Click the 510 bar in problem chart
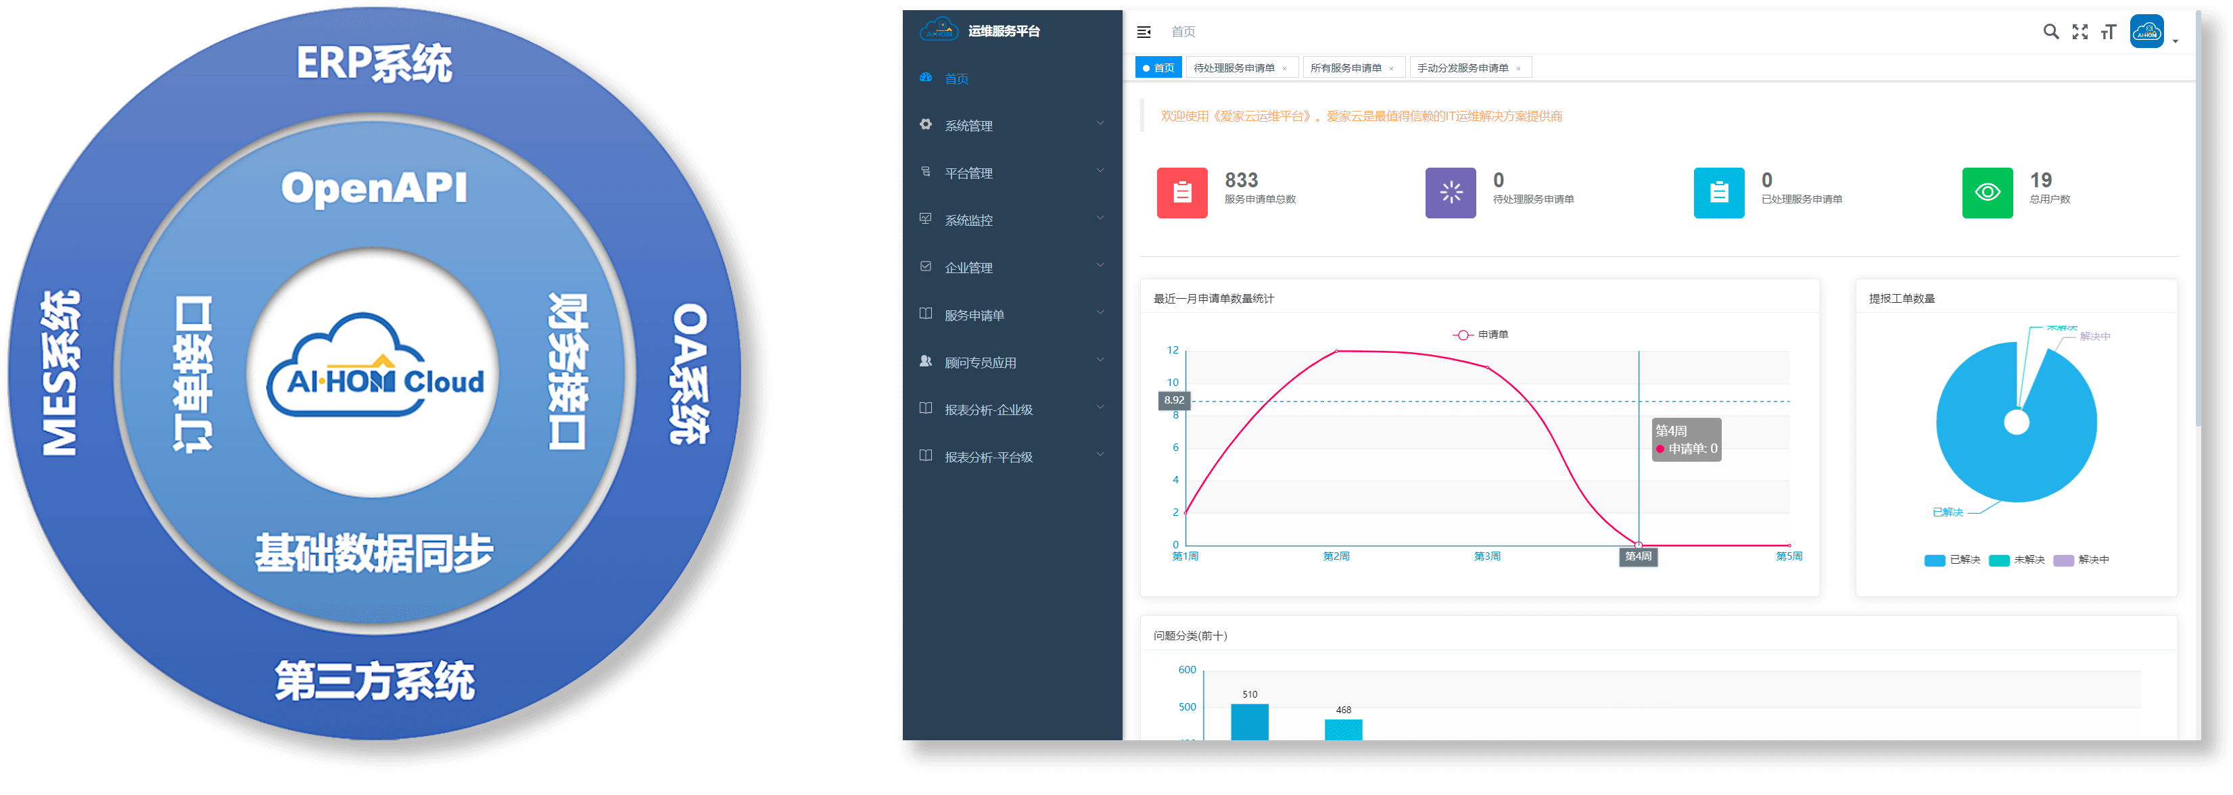Screen dimensions: 2233x795 pos(1249,721)
